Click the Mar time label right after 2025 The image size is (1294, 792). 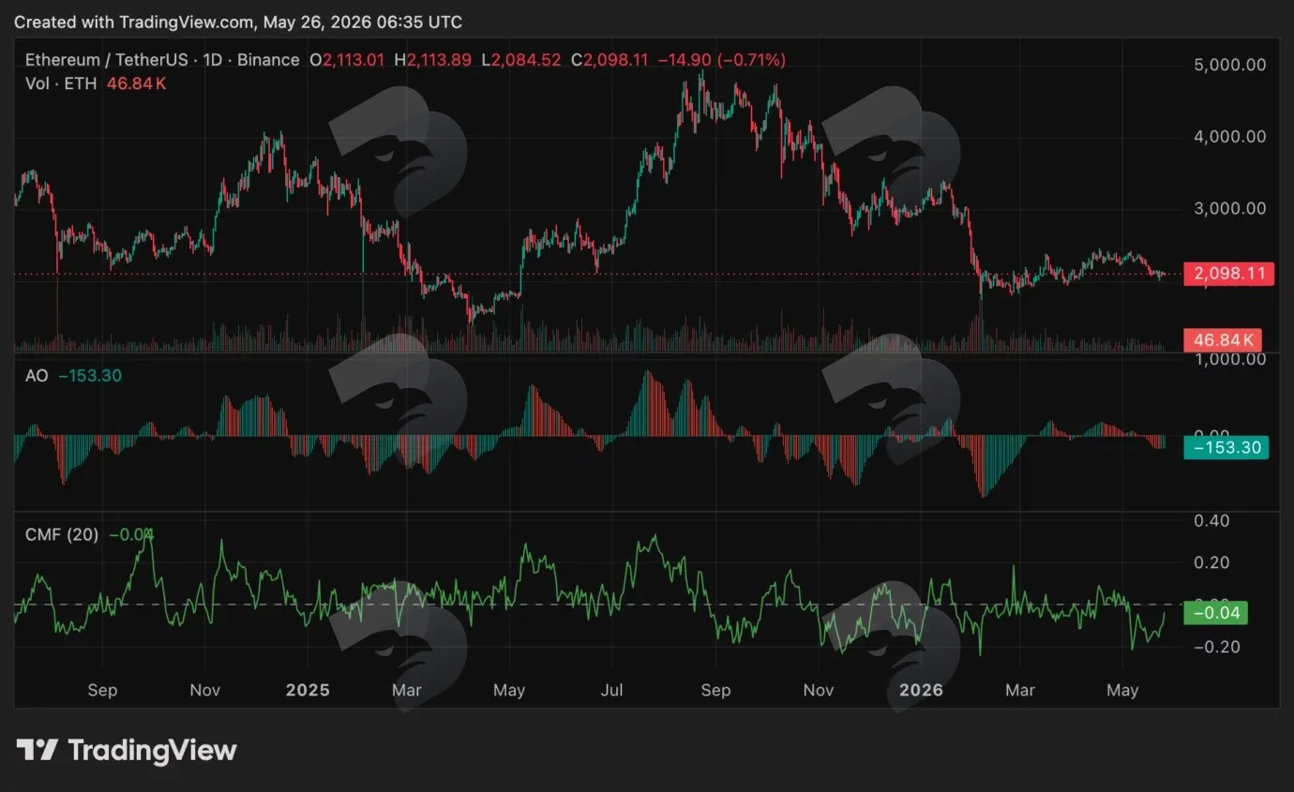(x=407, y=690)
